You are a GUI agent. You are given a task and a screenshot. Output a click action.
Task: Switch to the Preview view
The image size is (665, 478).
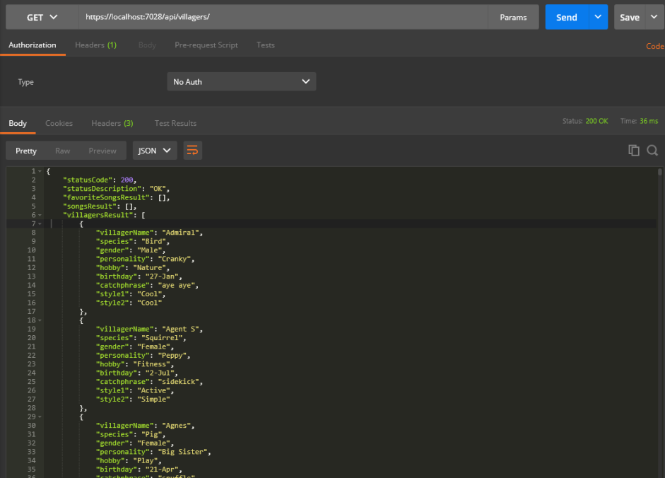102,150
